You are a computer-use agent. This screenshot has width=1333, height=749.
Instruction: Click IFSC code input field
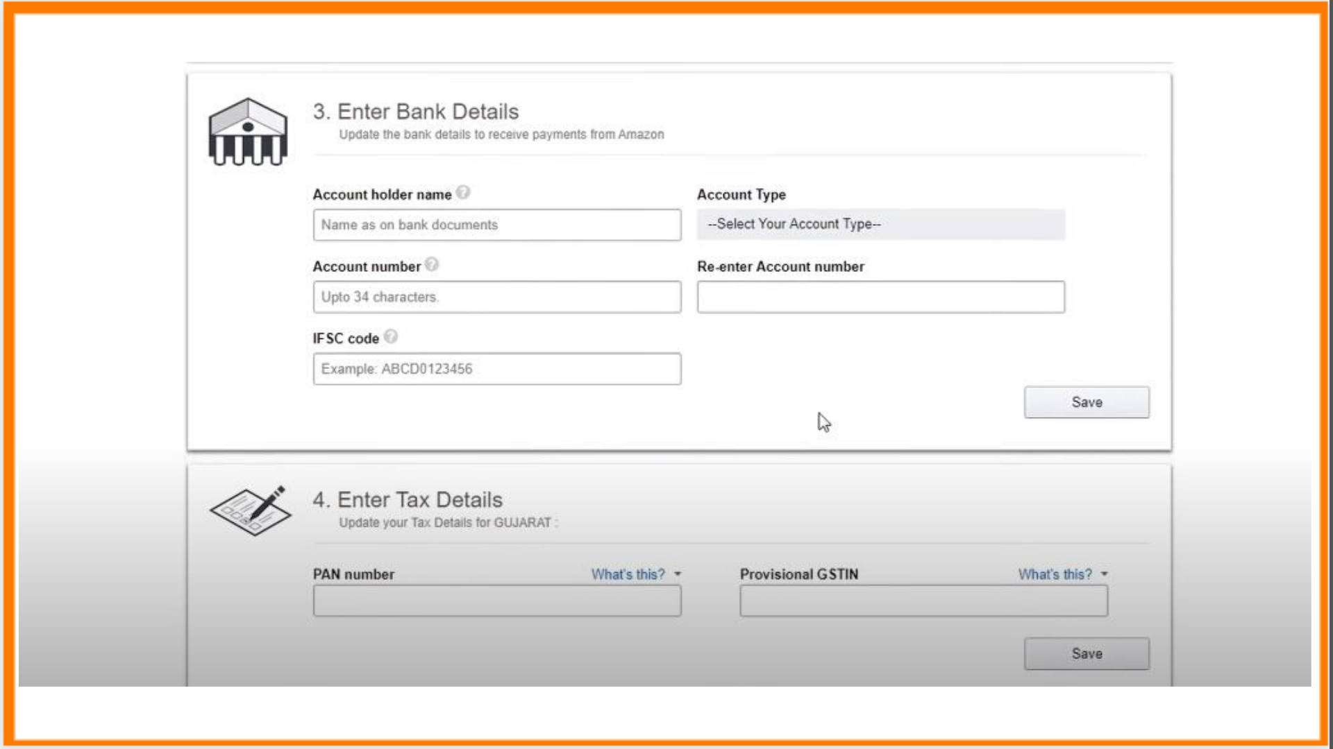pyautogui.click(x=497, y=368)
